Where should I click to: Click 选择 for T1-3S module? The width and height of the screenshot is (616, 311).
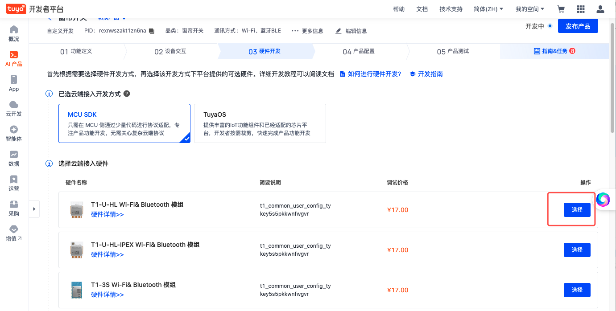point(577,290)
